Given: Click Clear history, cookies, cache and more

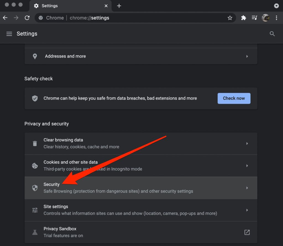Looking at the screenshot, I should 81,147.
